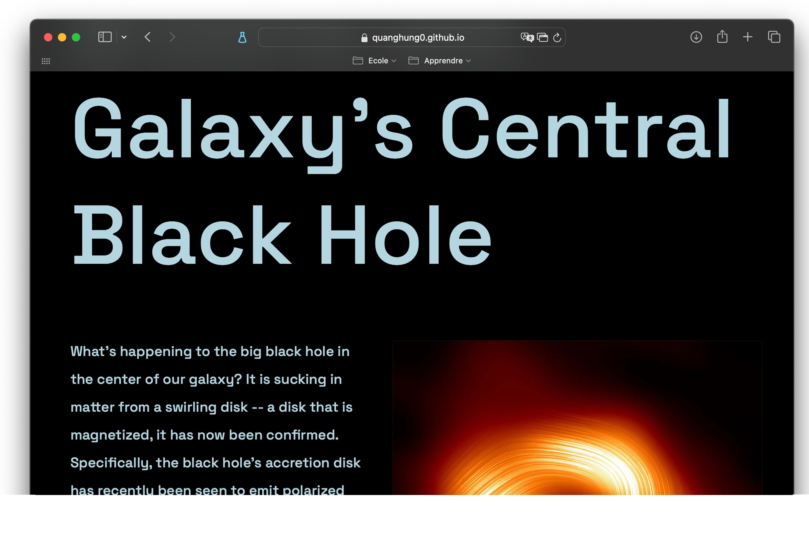Open a new tab with the plus button
Image resolution: width=809 pixels, height=536 pixels.
[747, 37]
